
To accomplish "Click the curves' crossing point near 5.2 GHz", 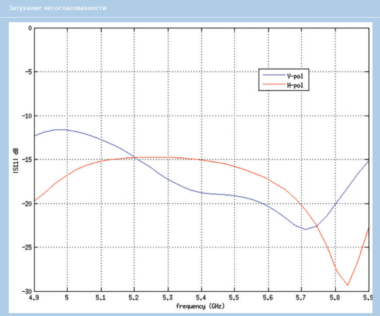I will tap(134, 157).
